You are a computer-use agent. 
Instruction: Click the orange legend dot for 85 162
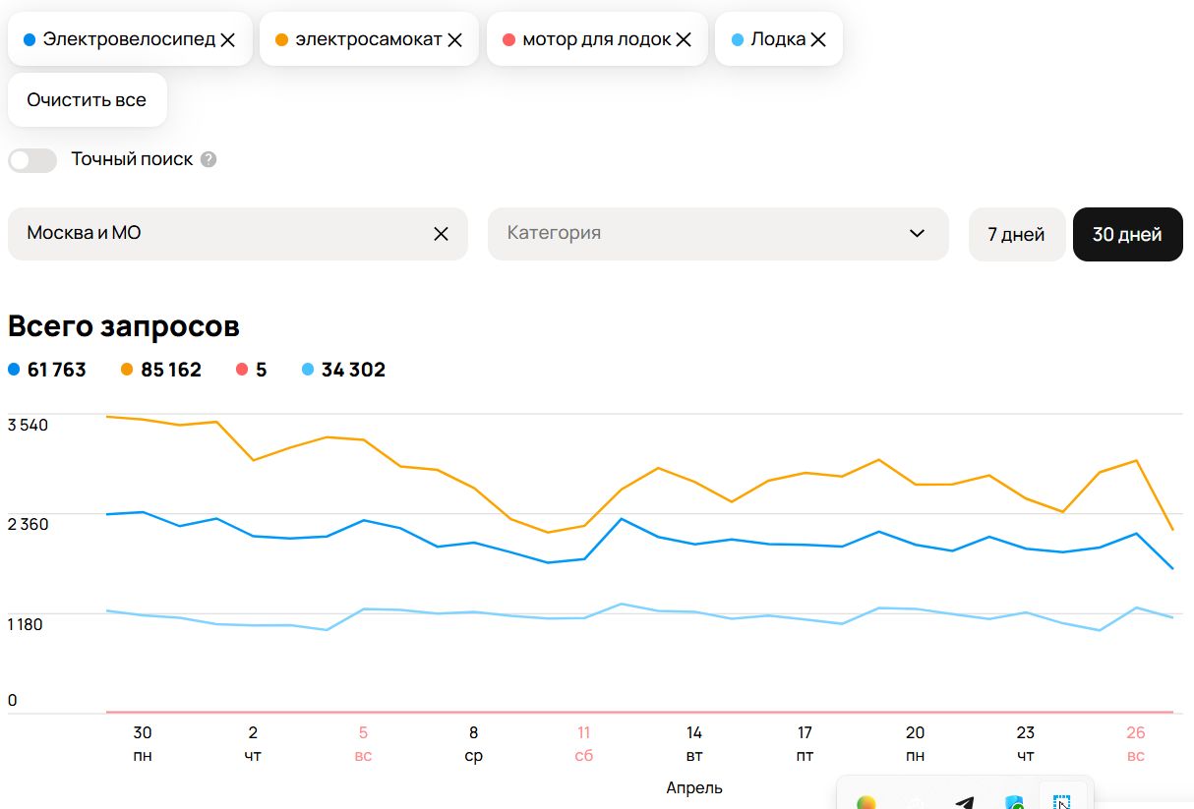click(127, 371)
